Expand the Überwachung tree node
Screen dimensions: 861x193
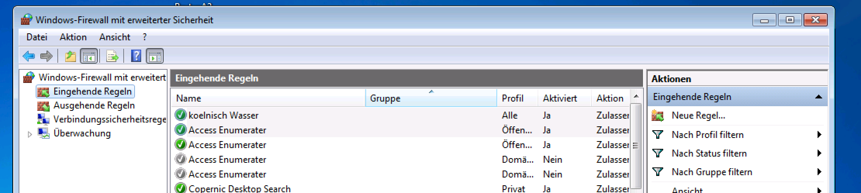(x=30, y=134)
